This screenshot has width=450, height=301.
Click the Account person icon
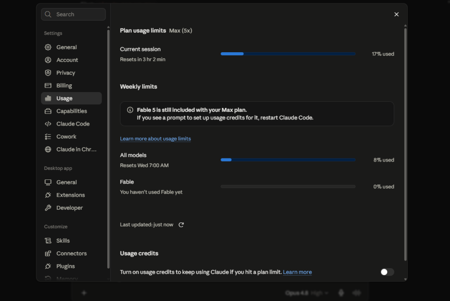click(48, 60)
